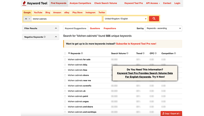Switch to the Play Store tab
The height and width of the screenshot is (116, 204).
point(78,12)
